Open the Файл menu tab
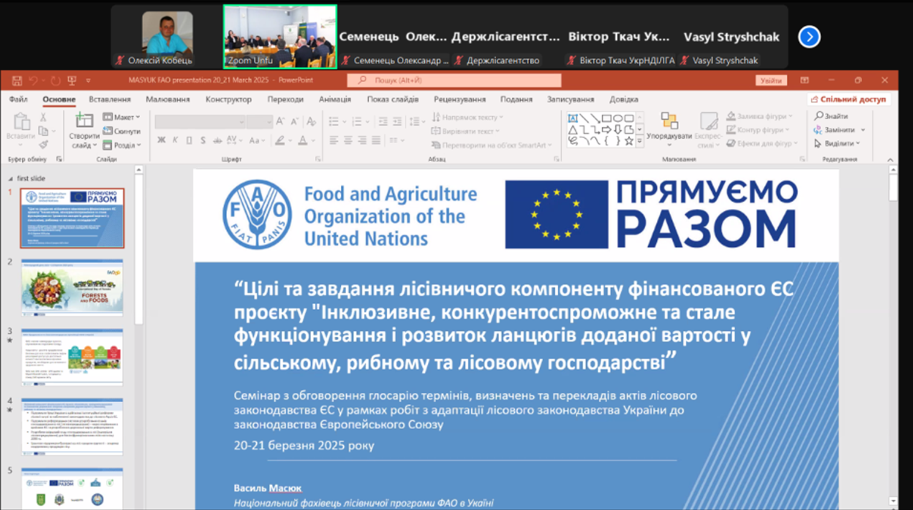 [x=18, y=99]
